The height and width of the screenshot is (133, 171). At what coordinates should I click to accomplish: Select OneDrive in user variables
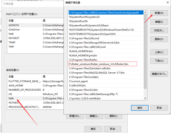pyautogui.click(x=36, y=29)
